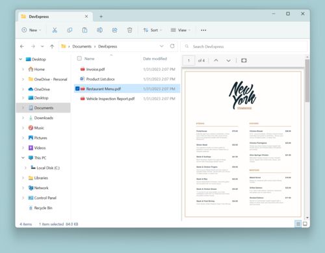Expand the Local Disk (C:) node
The height and width of the screenshot is (253, 325).
25,168
